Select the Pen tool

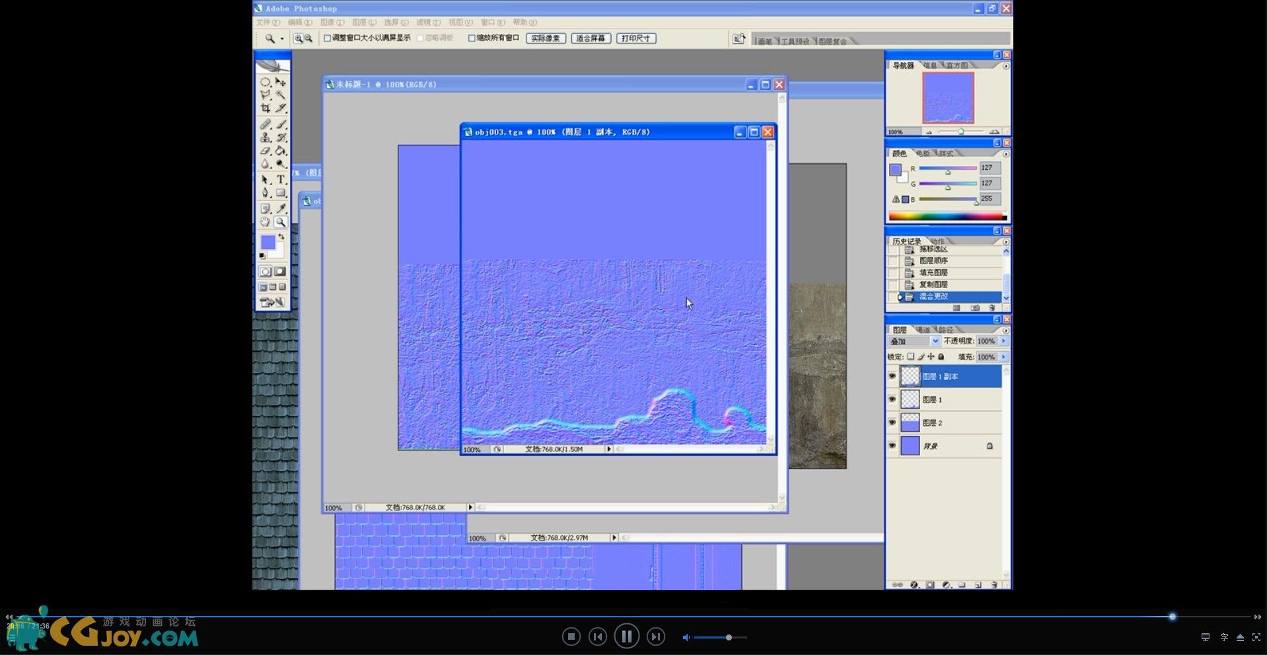click(x=265, y=192)
